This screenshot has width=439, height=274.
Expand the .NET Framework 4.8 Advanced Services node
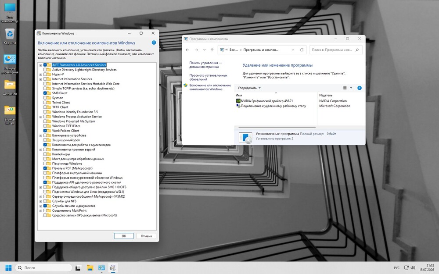40,65
